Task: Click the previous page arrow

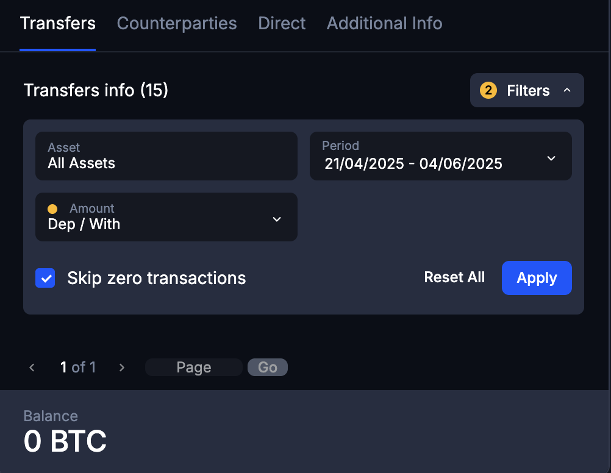Action: point(32,367)
